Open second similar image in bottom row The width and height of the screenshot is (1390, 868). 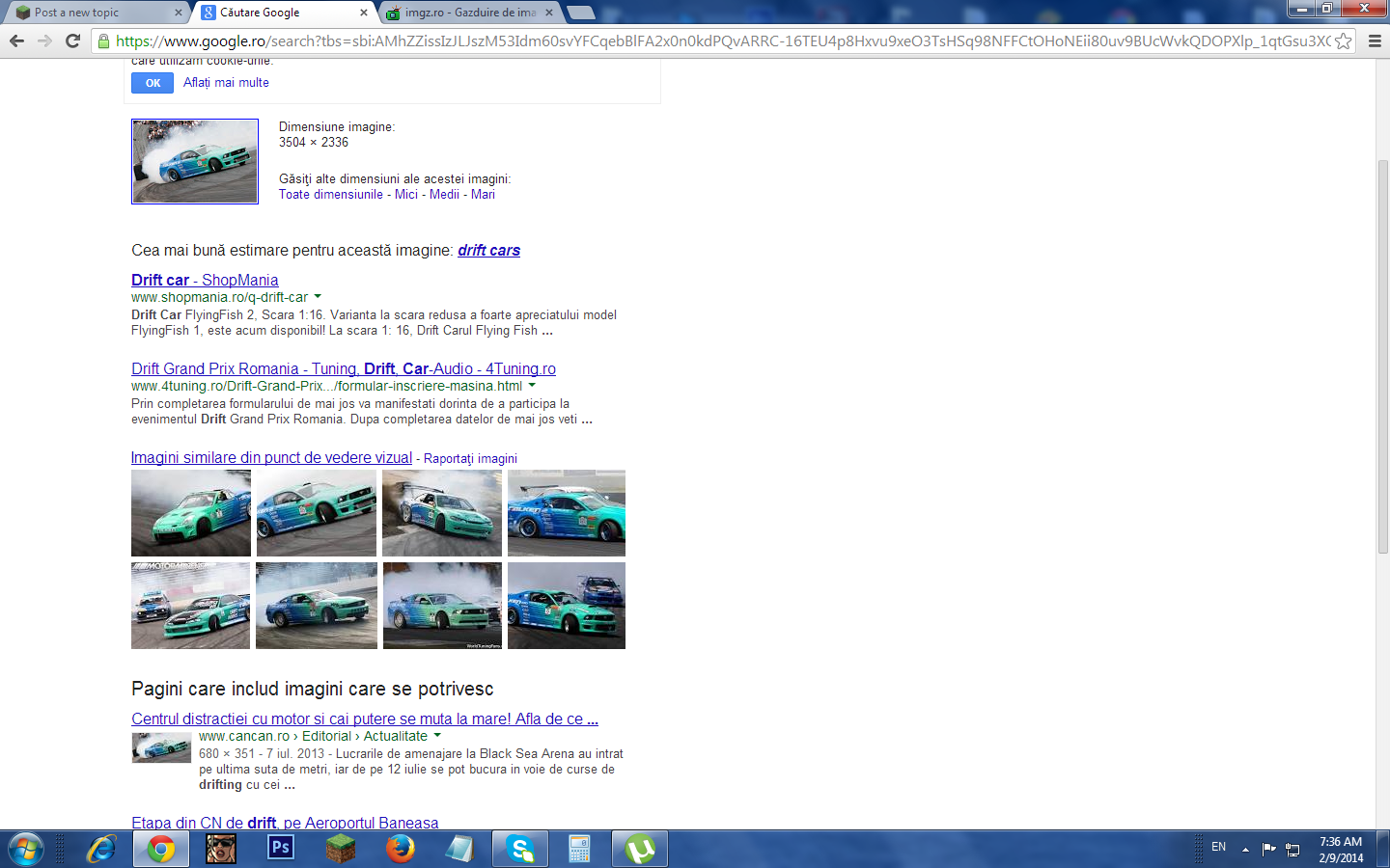tap(317, 606)
